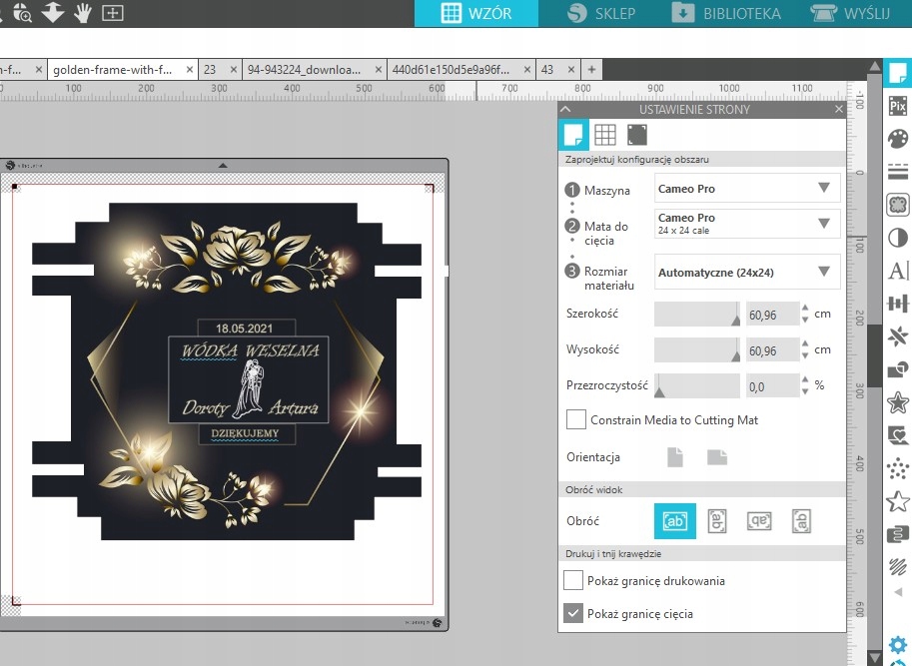Image resolution: width=912 pixels, height=666 pixels.
Task: Increase Szerokość with the stepper arrow
Action: (805, 308)
